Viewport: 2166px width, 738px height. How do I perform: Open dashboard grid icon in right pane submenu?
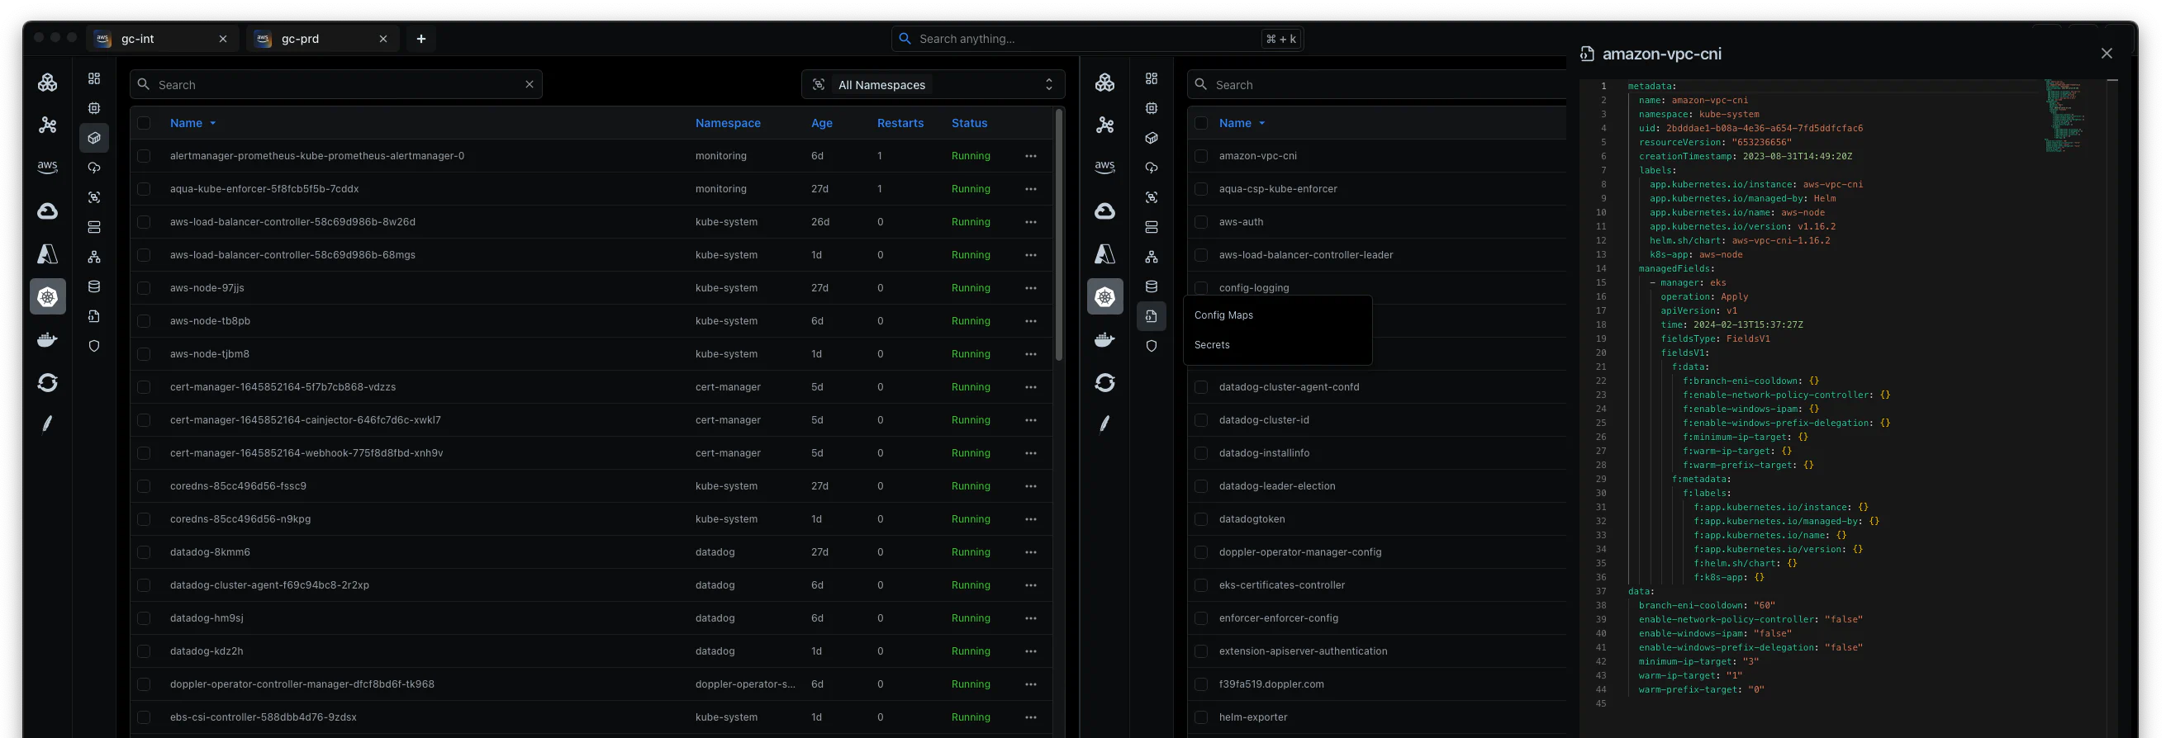[x=1151, y=78]
